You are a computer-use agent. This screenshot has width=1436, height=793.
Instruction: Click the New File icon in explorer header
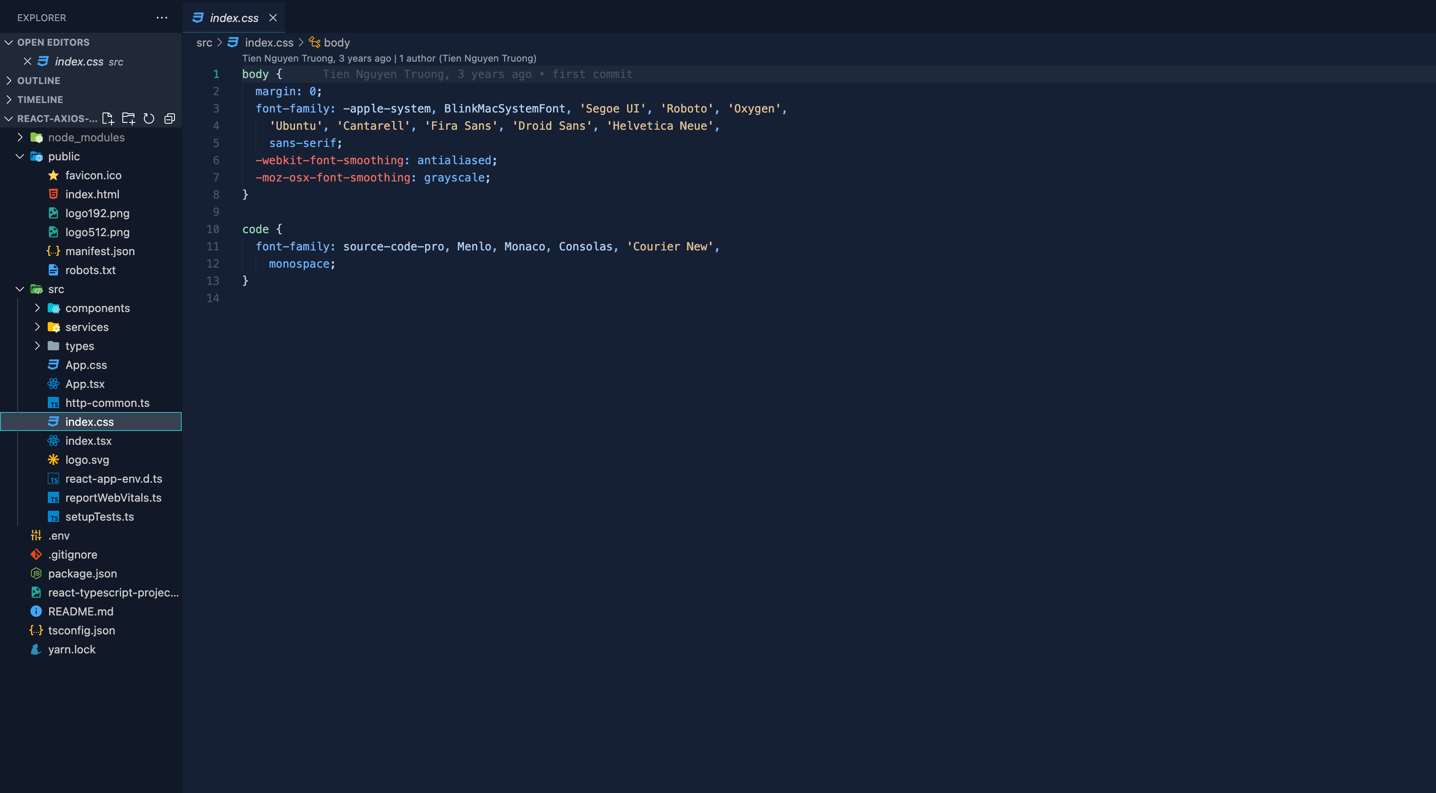[x=108, y=118]
